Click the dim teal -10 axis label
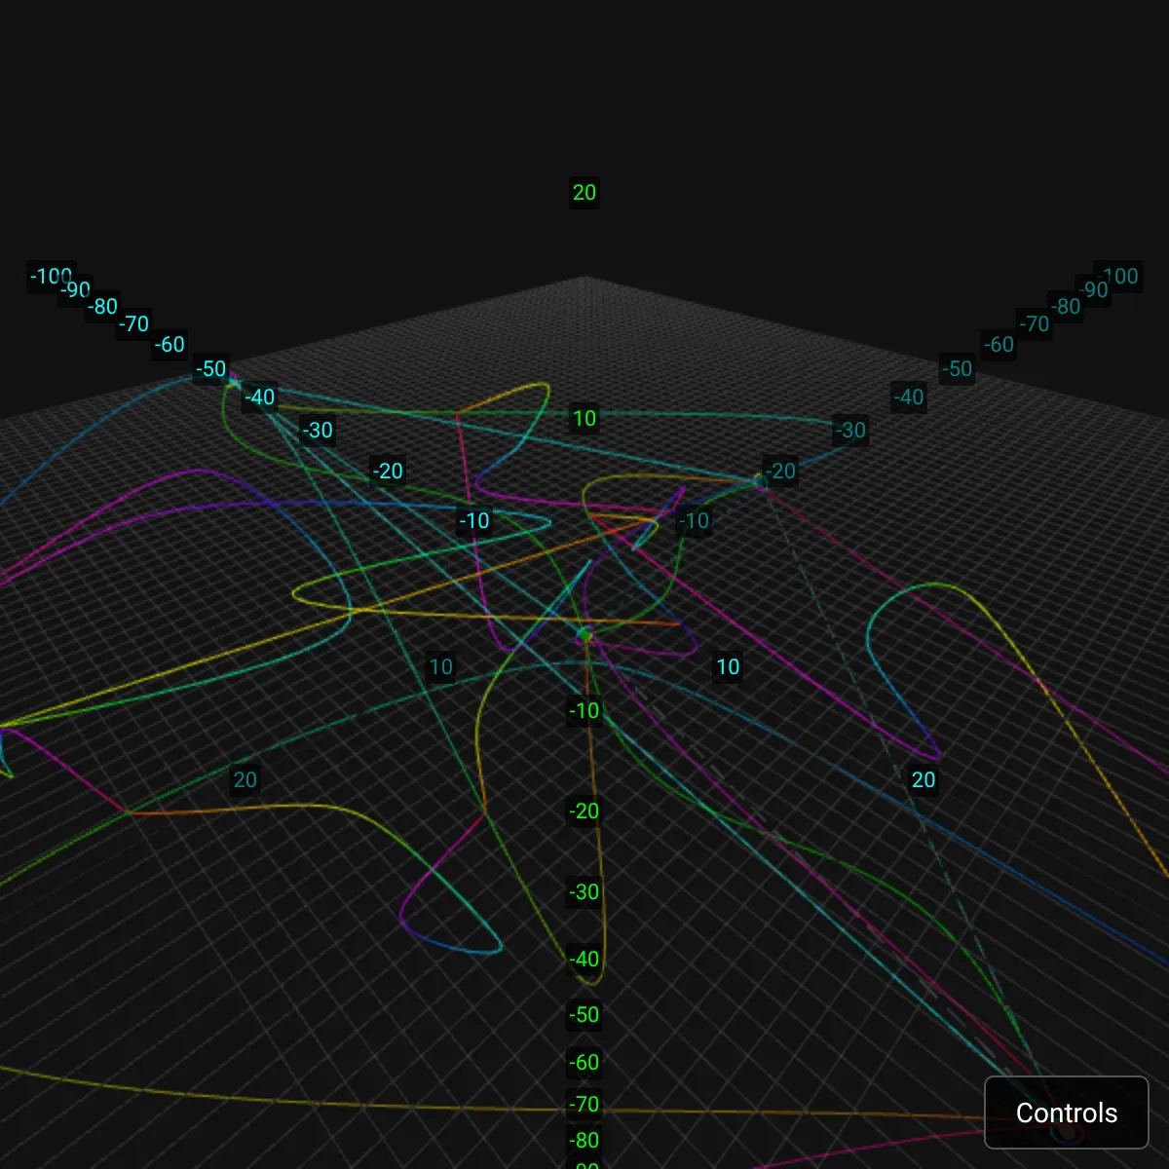 695,521
